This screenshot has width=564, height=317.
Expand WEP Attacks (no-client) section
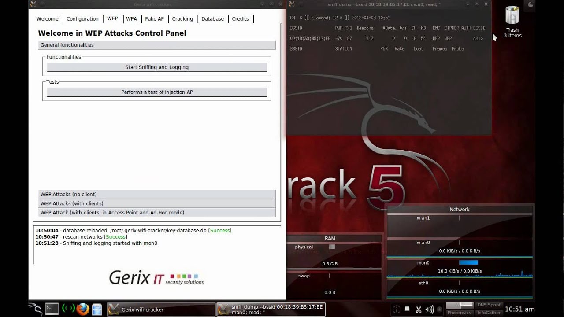[157, 194]
